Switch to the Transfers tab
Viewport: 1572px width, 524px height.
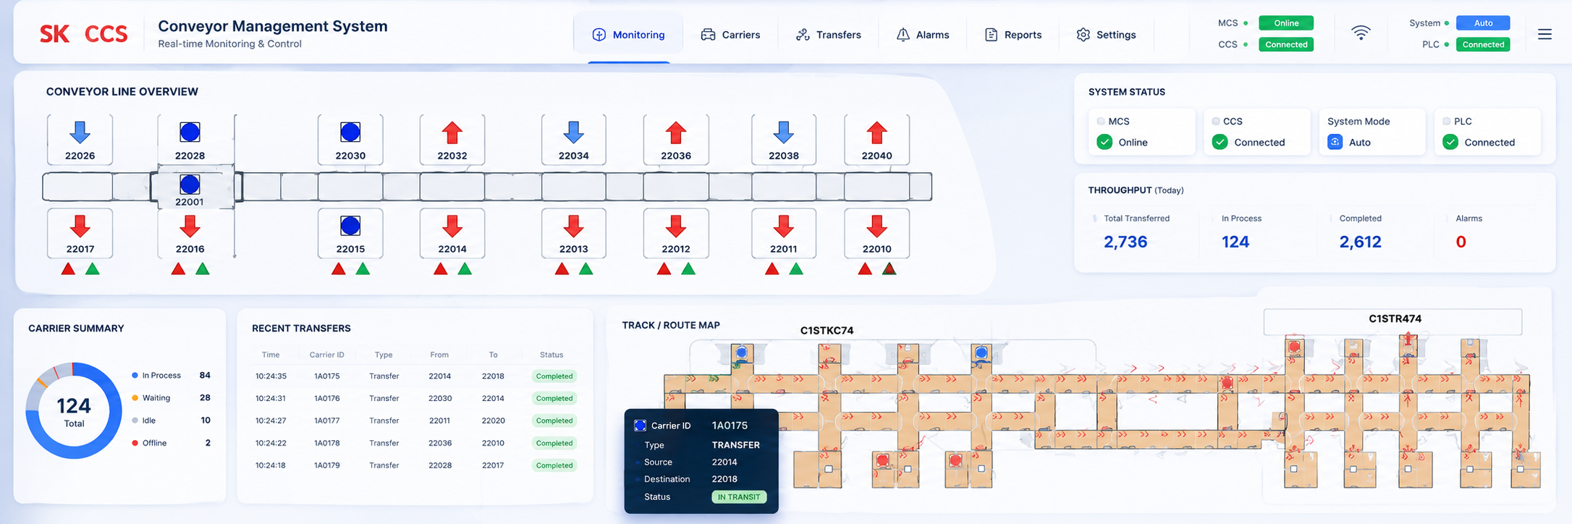pyautogui.click(x=828, y=35)
